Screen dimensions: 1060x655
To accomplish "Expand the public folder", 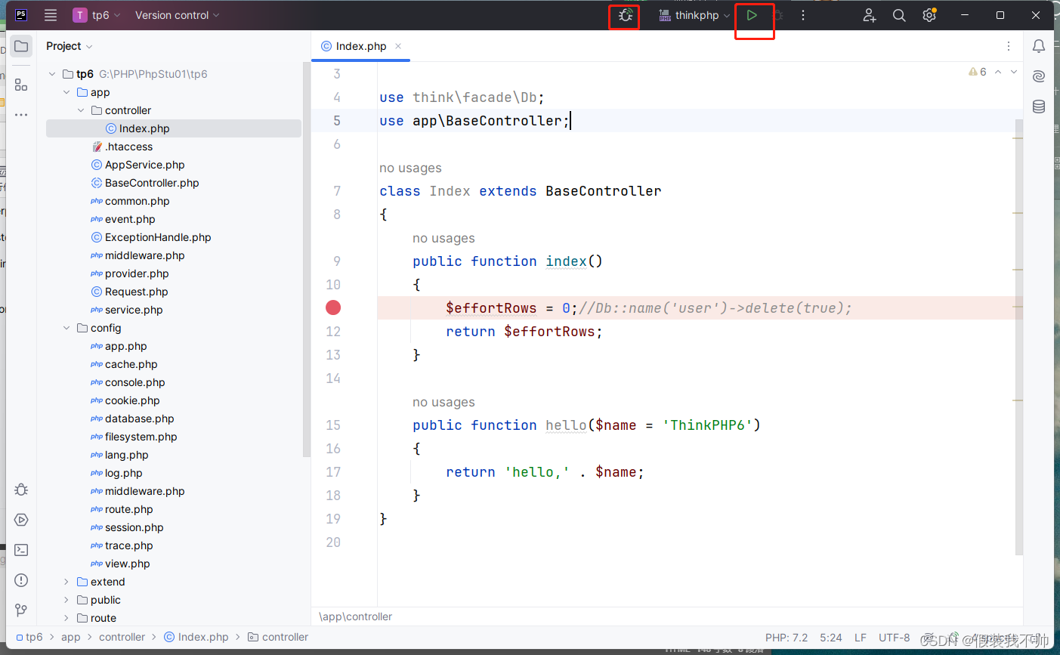I will pyautogui.click(x=66, y=600).
